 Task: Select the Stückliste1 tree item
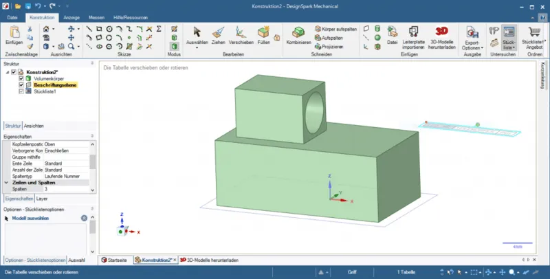(x=45, y=91)
